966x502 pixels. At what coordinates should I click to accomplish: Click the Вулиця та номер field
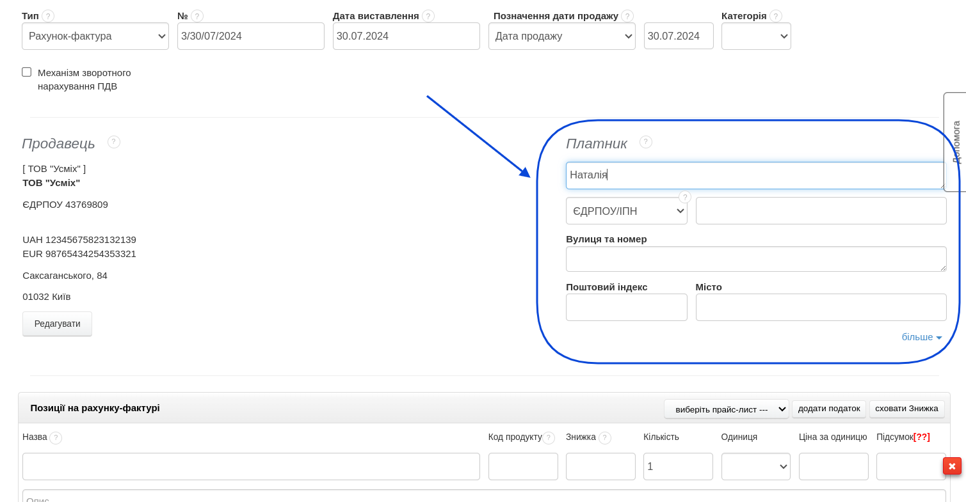click(x=755, y=259)
